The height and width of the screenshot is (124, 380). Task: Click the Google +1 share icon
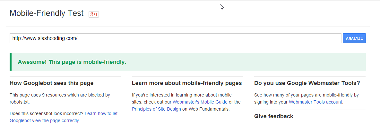point(93,14)
